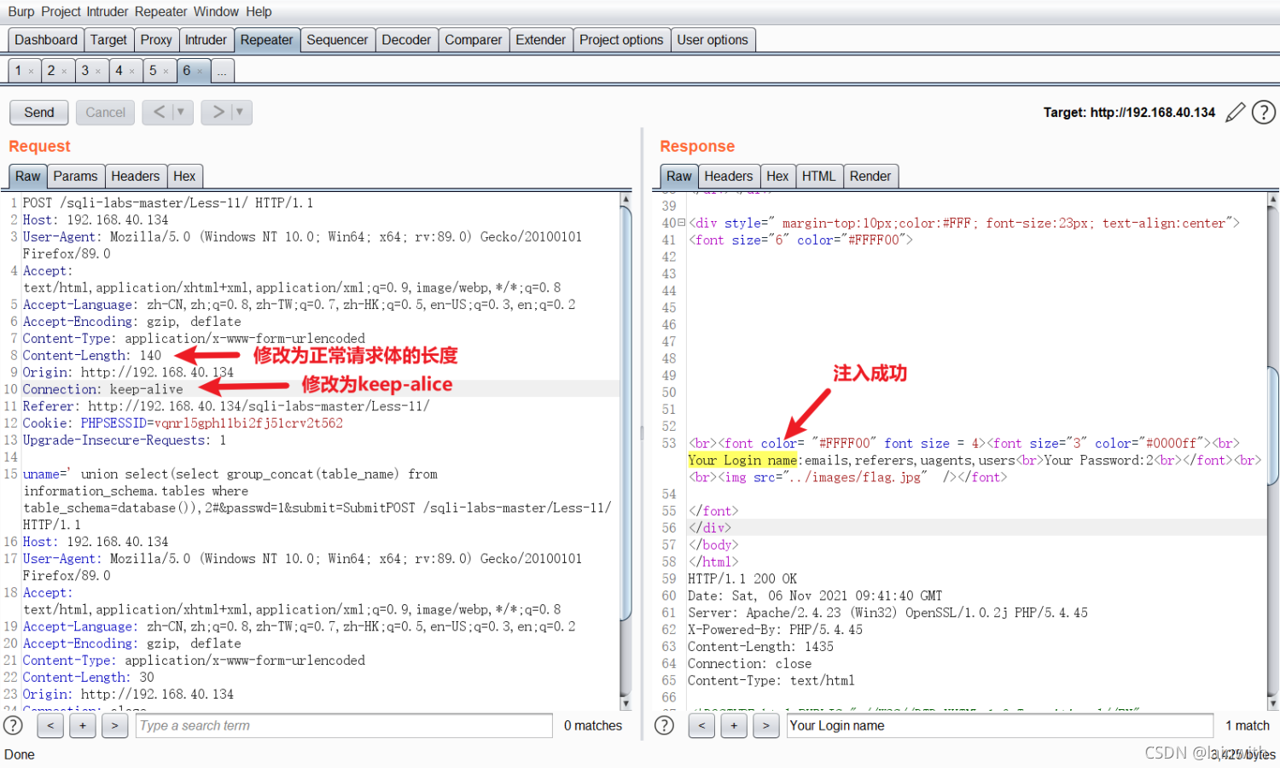The height and width of the screenshot is (768, 1280).
Task: Select Repeater sub-tab 5
Action: click(153, 71)
